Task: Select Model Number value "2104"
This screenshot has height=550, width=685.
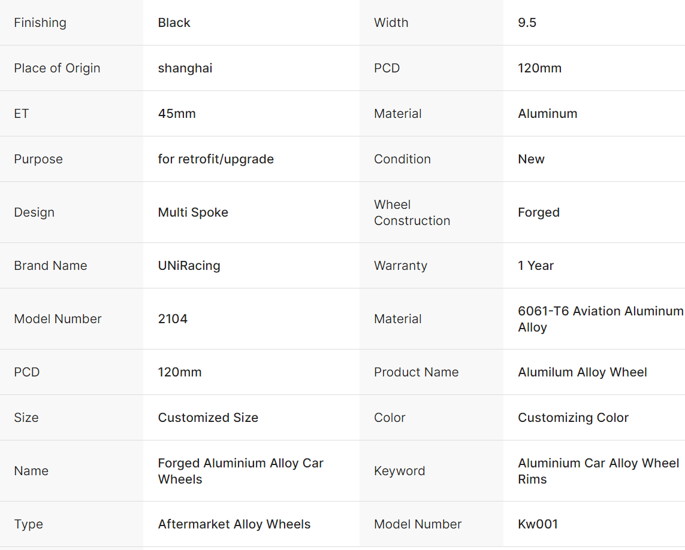Action: click(x=173, y=319)
